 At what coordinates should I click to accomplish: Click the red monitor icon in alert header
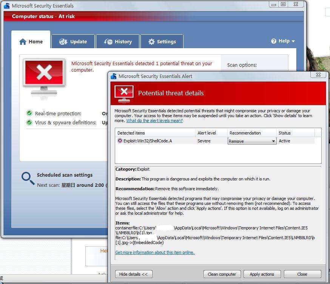124,94
